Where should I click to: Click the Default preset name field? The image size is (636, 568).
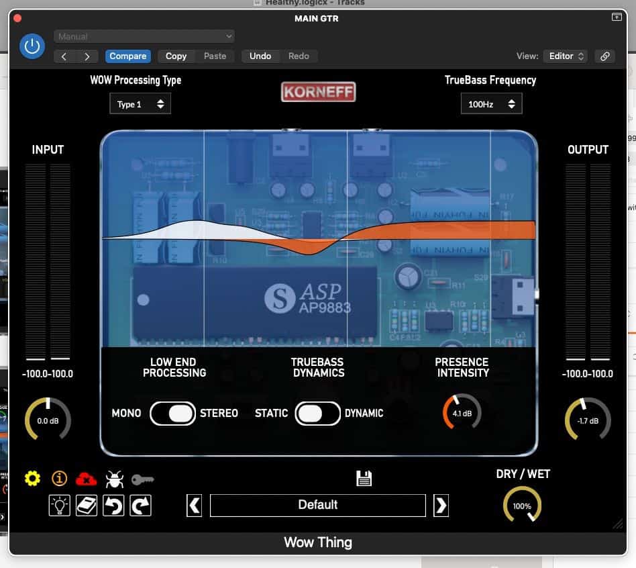[317, 505]
